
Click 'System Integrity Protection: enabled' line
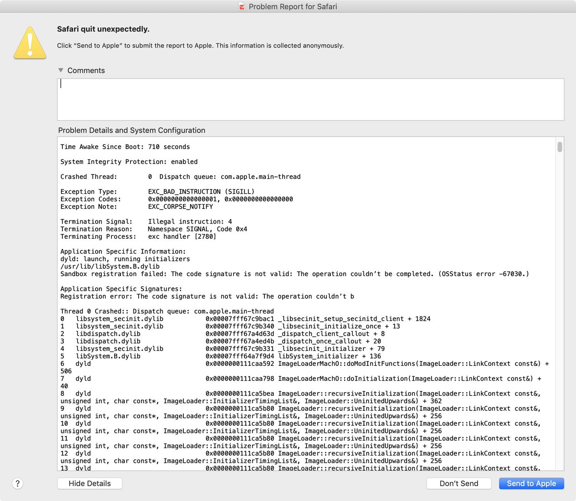coord(129,162)
